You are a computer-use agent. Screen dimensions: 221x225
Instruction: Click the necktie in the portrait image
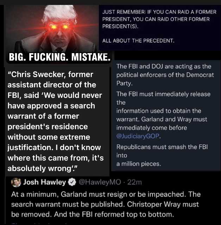tap(59, 49)
